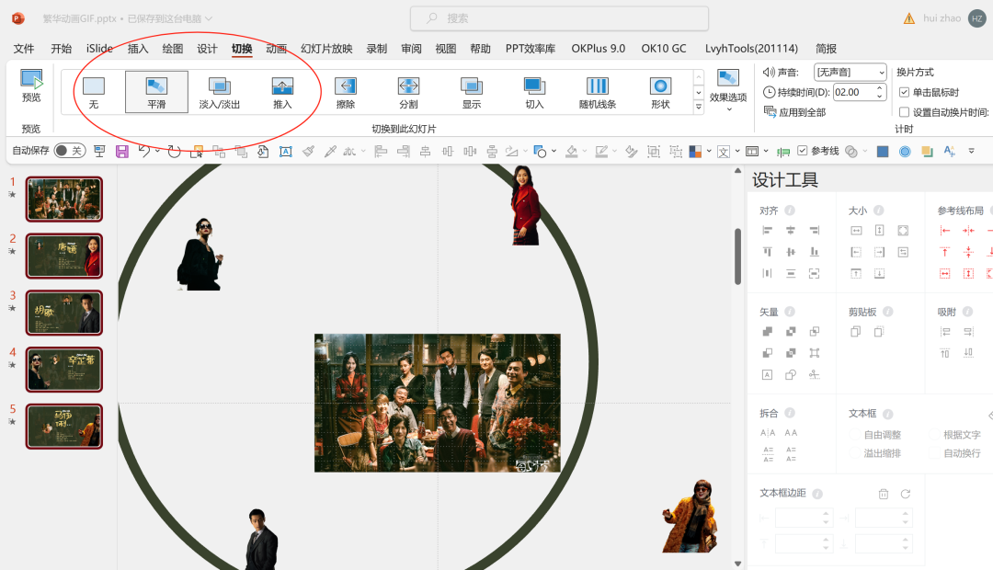The image size is (993, 570).
Task: Click the eyedropper icon in quick access toolbar
Action: 330,152
